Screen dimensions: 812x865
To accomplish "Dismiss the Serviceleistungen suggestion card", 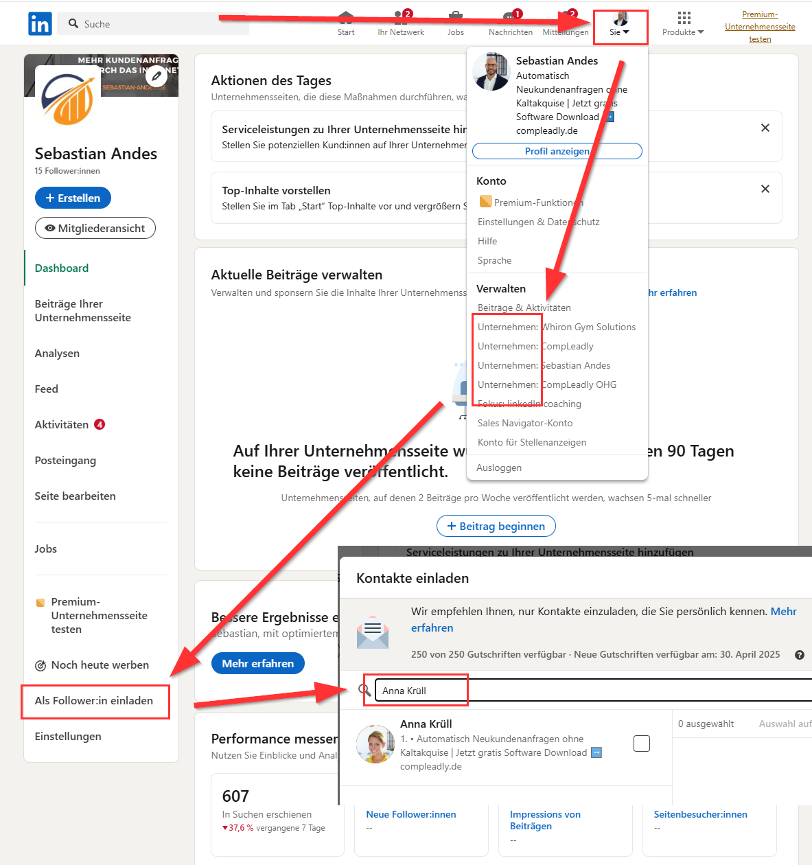I will [x=765, y=128].
